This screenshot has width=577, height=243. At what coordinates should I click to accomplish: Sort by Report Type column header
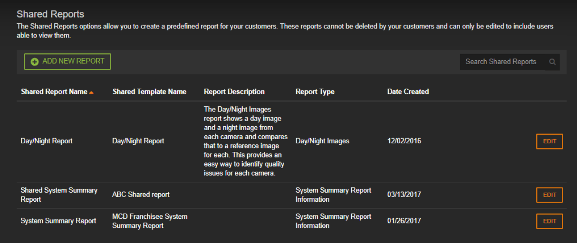[315, 92]
